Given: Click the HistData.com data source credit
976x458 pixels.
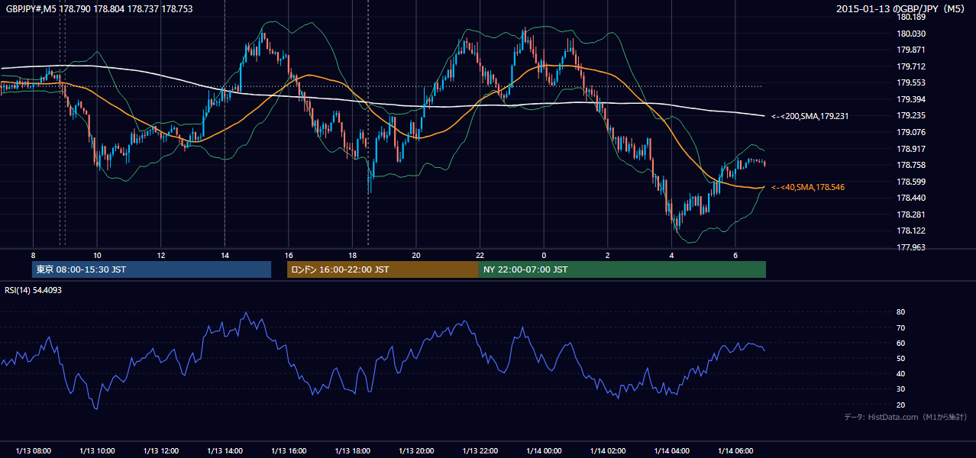Looking at the screenshot, I should coord(905,417).
